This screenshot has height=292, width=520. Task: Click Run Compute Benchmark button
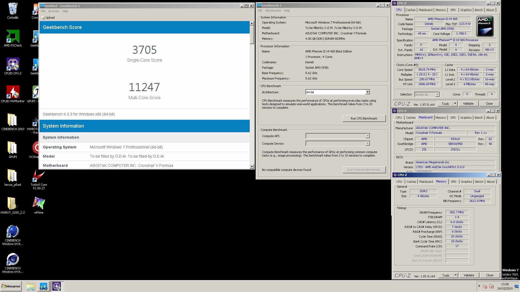(x=364, y=170)
